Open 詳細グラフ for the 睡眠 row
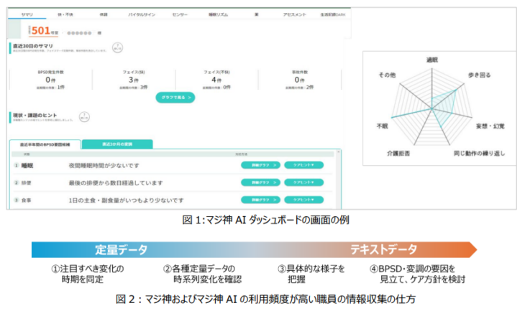 click(x=260, y=165)
